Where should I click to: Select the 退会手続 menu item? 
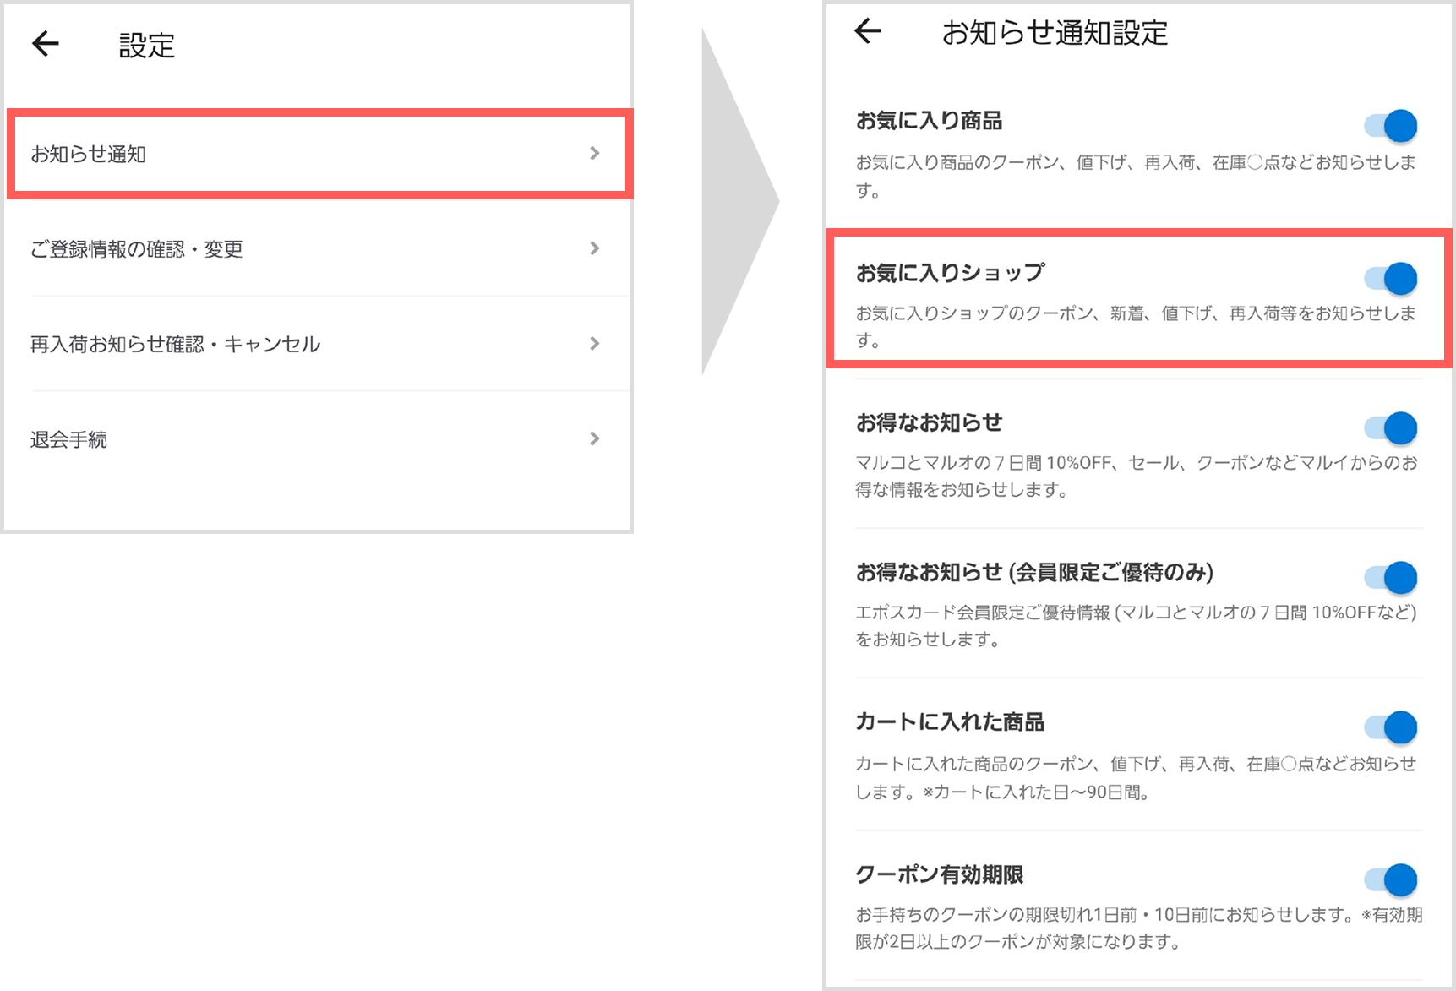(x=68, y=438)
